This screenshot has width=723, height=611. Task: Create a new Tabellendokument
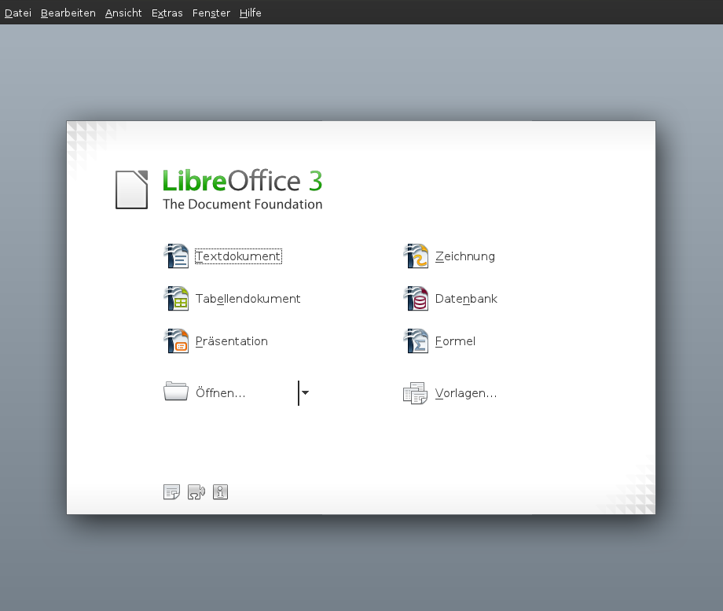[248, 299]
